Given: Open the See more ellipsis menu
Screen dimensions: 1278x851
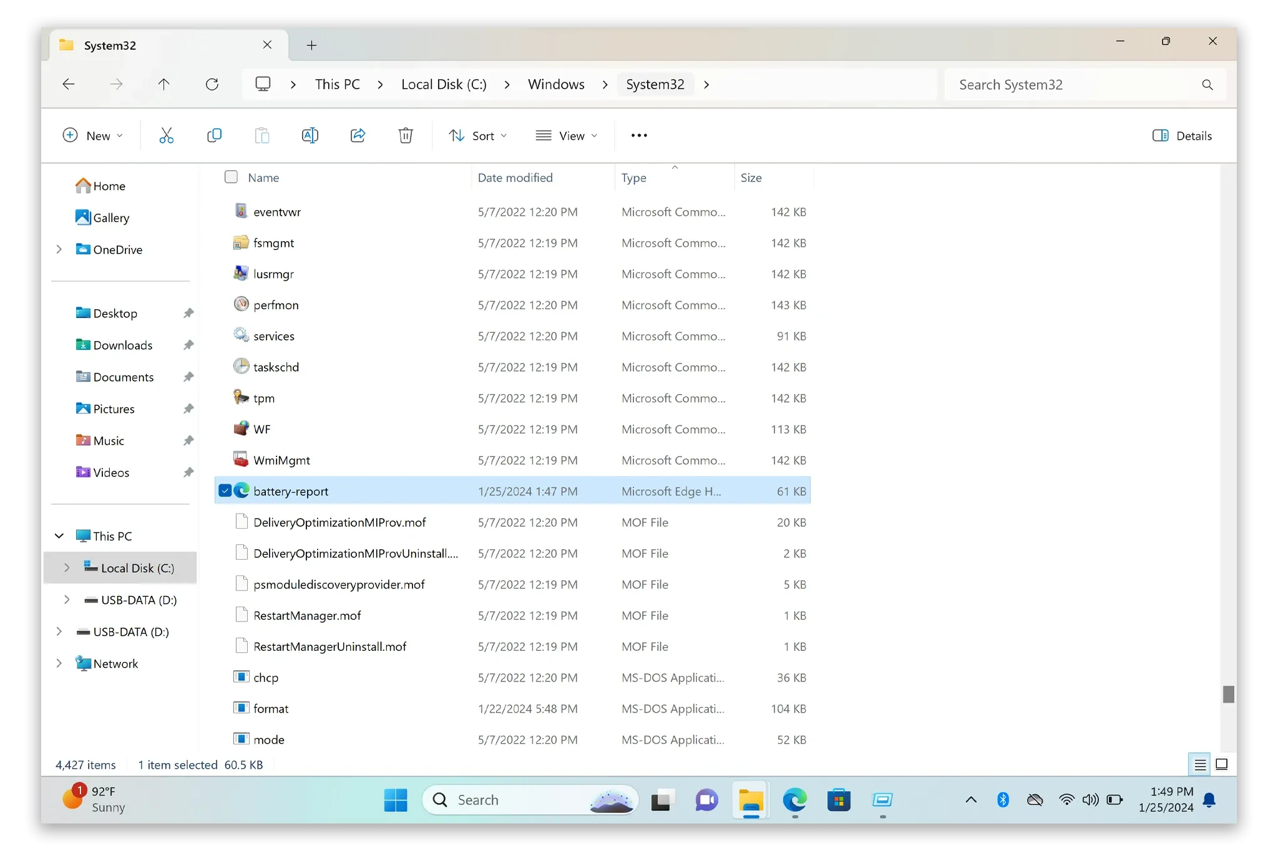Looking at the screenshot, I should point(639,135).
